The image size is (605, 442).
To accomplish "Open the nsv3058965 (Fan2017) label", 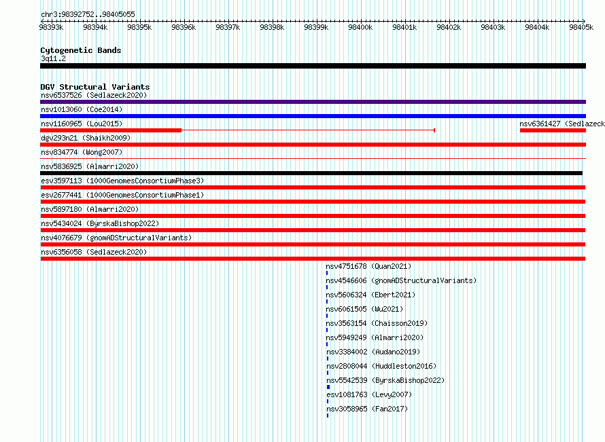I will [367, 409].
